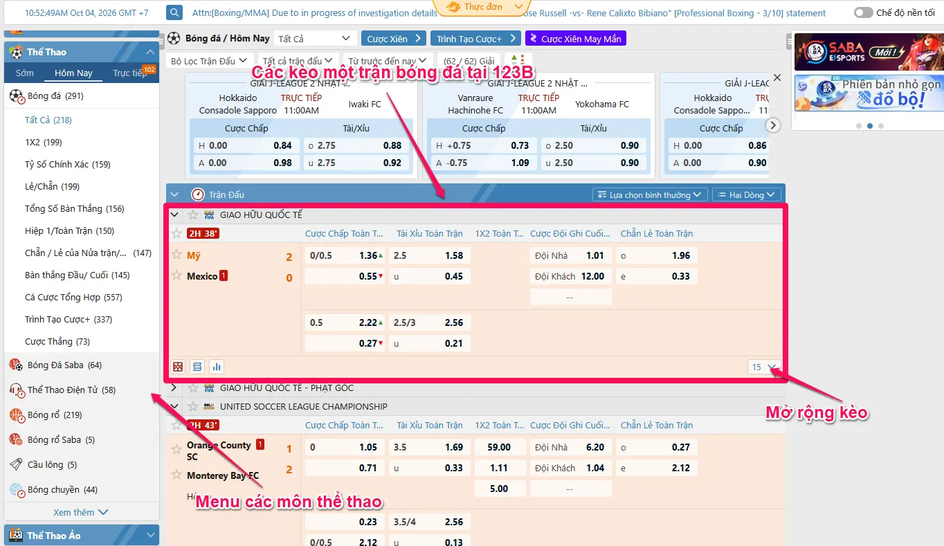Add the Mỹ team row to favorites star
The width and height of the screenshot is (944, 546).
(176, 255)
